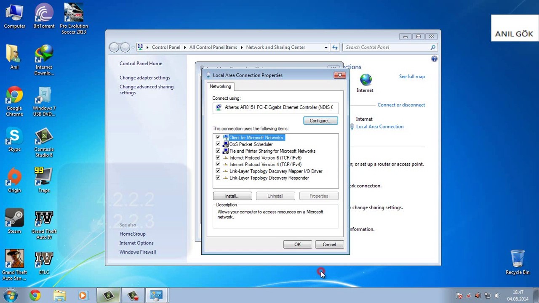Open the taskbar clock showing 18:47

point(518,295)
